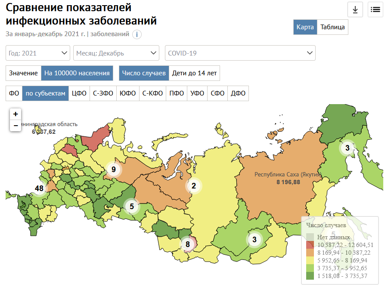Open the Месяц: Декабрь dropdown
This screenshot has width=391, height=287.
116,53
